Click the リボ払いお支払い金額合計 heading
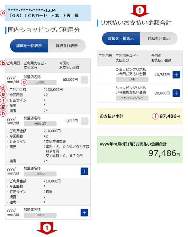This screenshot has height=237, width=188. [136, 23]
